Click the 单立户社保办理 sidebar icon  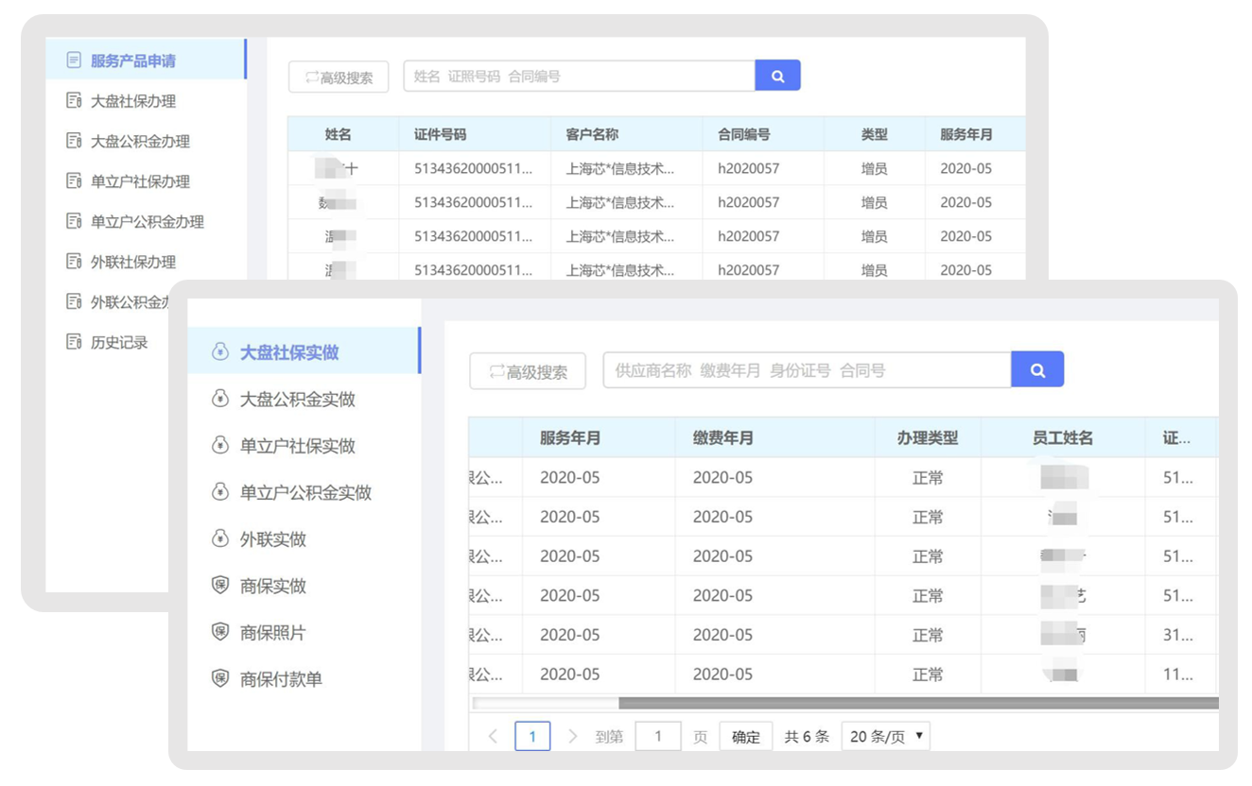point(74,181)
